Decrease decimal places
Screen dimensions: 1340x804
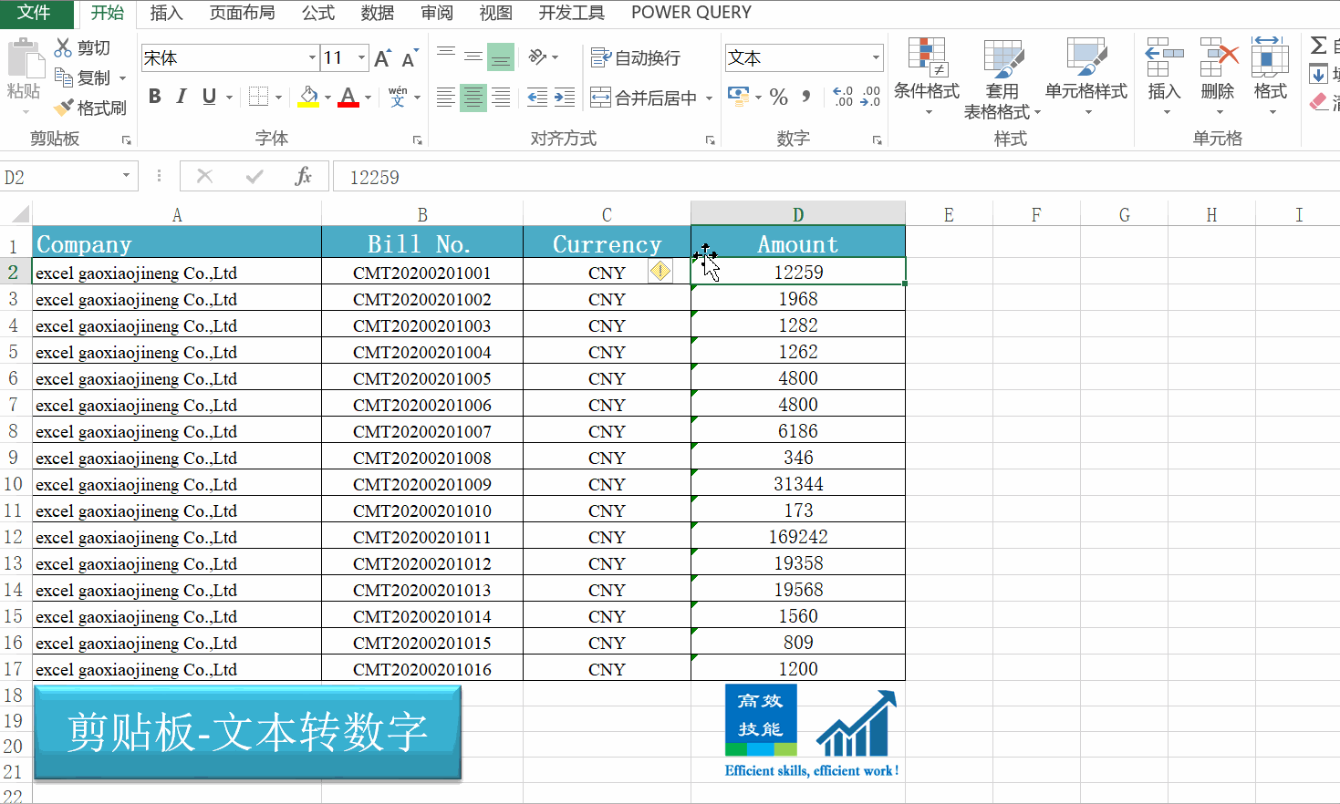pyautogui.click(x=870, y=97)
